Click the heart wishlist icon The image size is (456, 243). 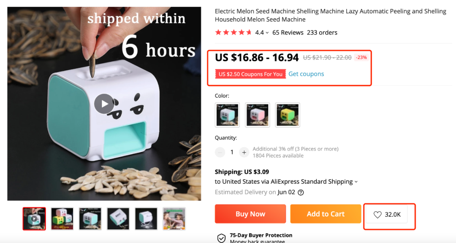tap(377, 215)
